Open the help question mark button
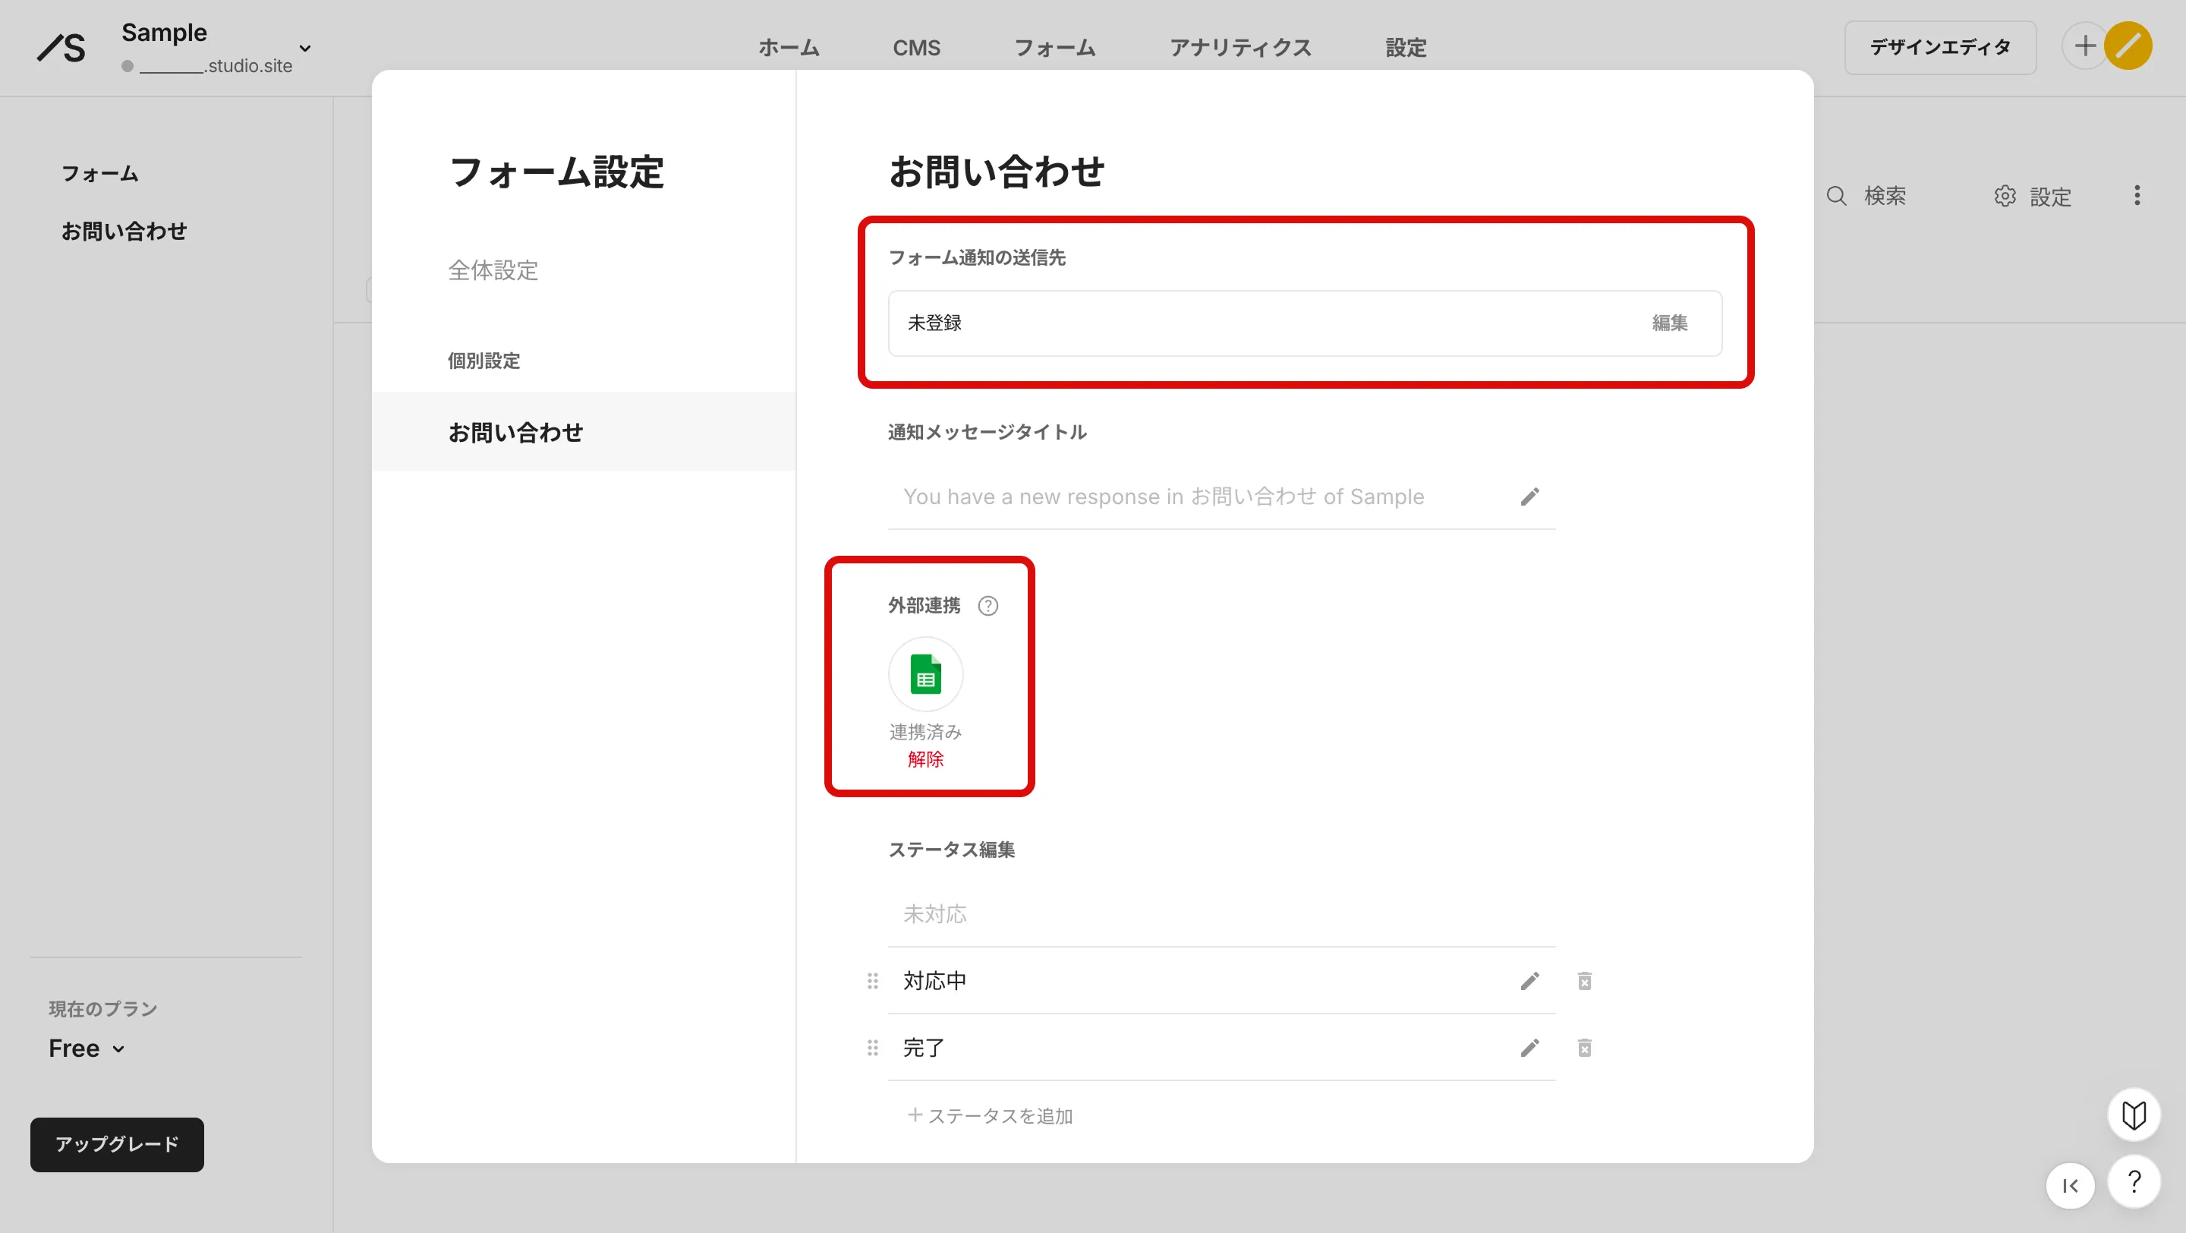This screenshot has width=2186, height=1233. tap(2134, 1181)
